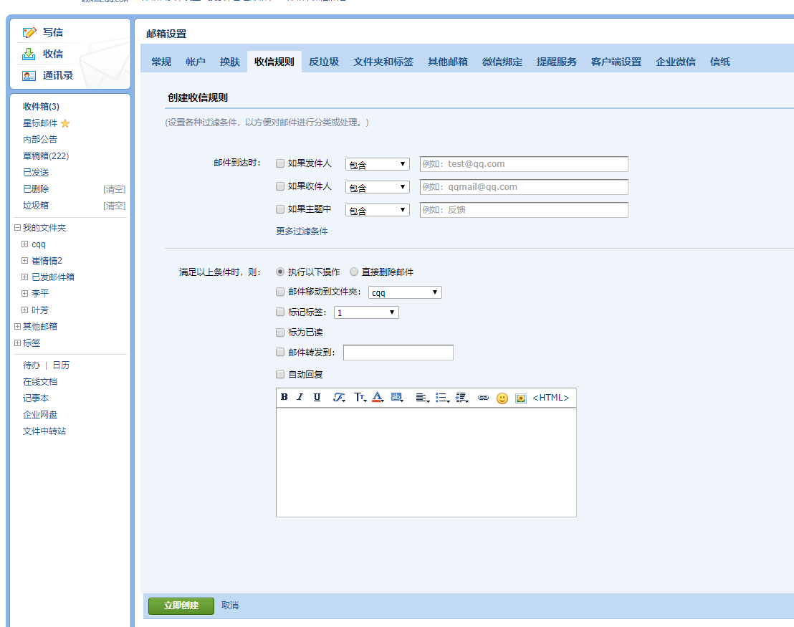Open the 标记标签 number dropdown
The image size is (794, 627).
click(x=365, y=312)
